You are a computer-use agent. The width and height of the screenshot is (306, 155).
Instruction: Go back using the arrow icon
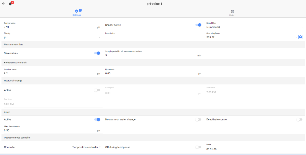pyautogui.click(x=3, y=4)
